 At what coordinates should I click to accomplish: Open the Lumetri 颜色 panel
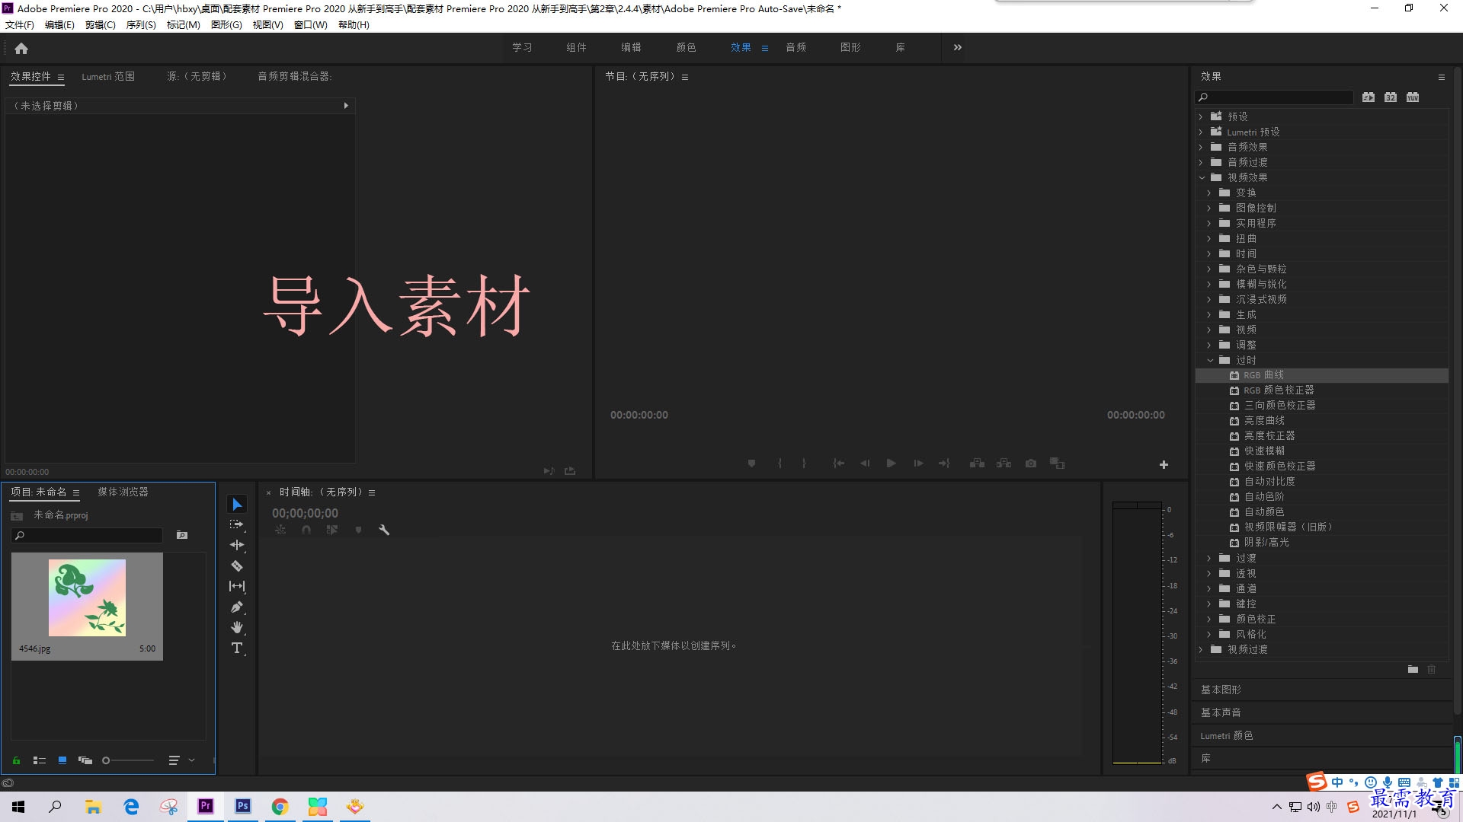[1227, 736]
